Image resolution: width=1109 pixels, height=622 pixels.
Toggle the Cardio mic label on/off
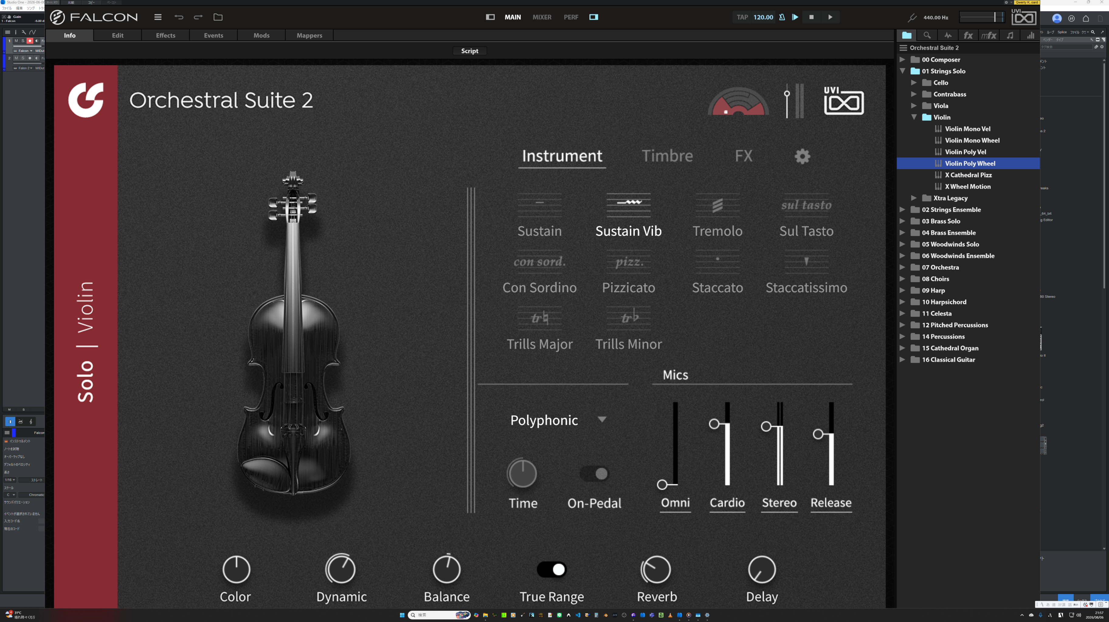coord(727,503)
